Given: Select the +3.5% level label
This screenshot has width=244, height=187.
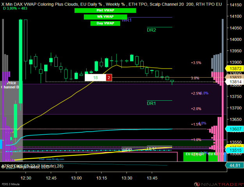Looking at the screenshot, I should 196,63.
